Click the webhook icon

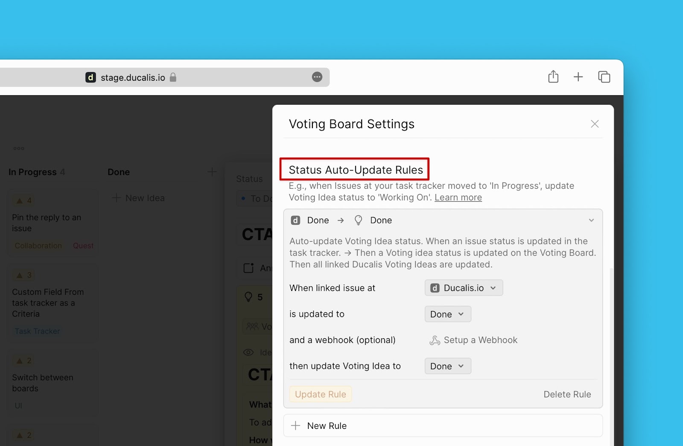point(435,340)
